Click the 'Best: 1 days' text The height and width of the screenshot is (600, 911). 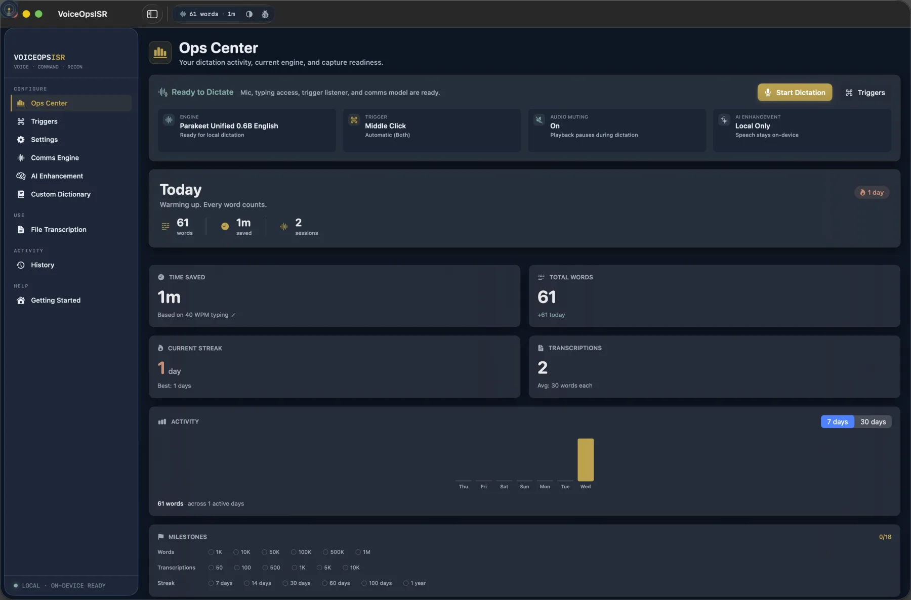coord(174,386)
